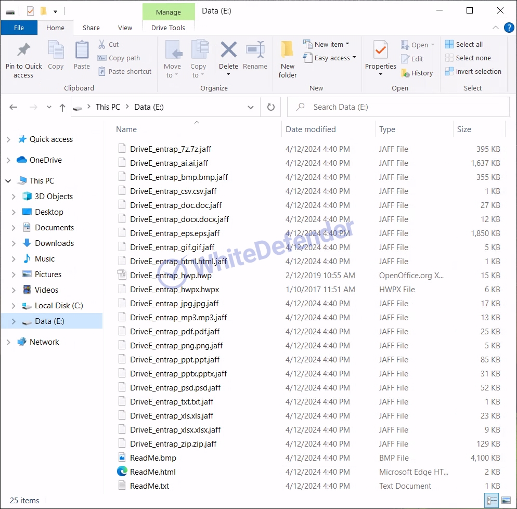
Task: Select the ReadMe.bmp file
Action: [x=153, y=458]
